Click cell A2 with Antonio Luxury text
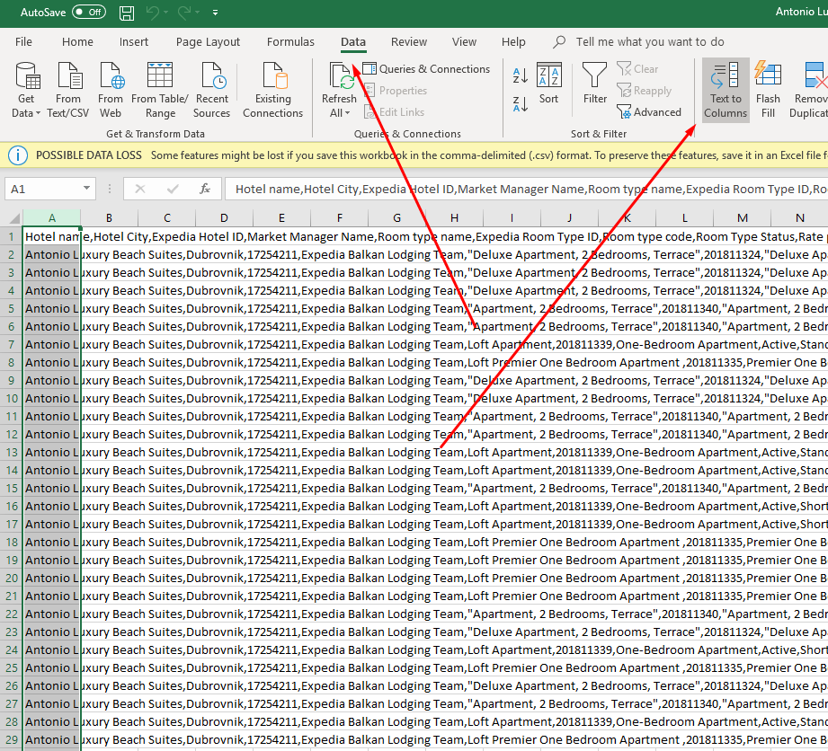Screen dimensions: 828x751 52,255
